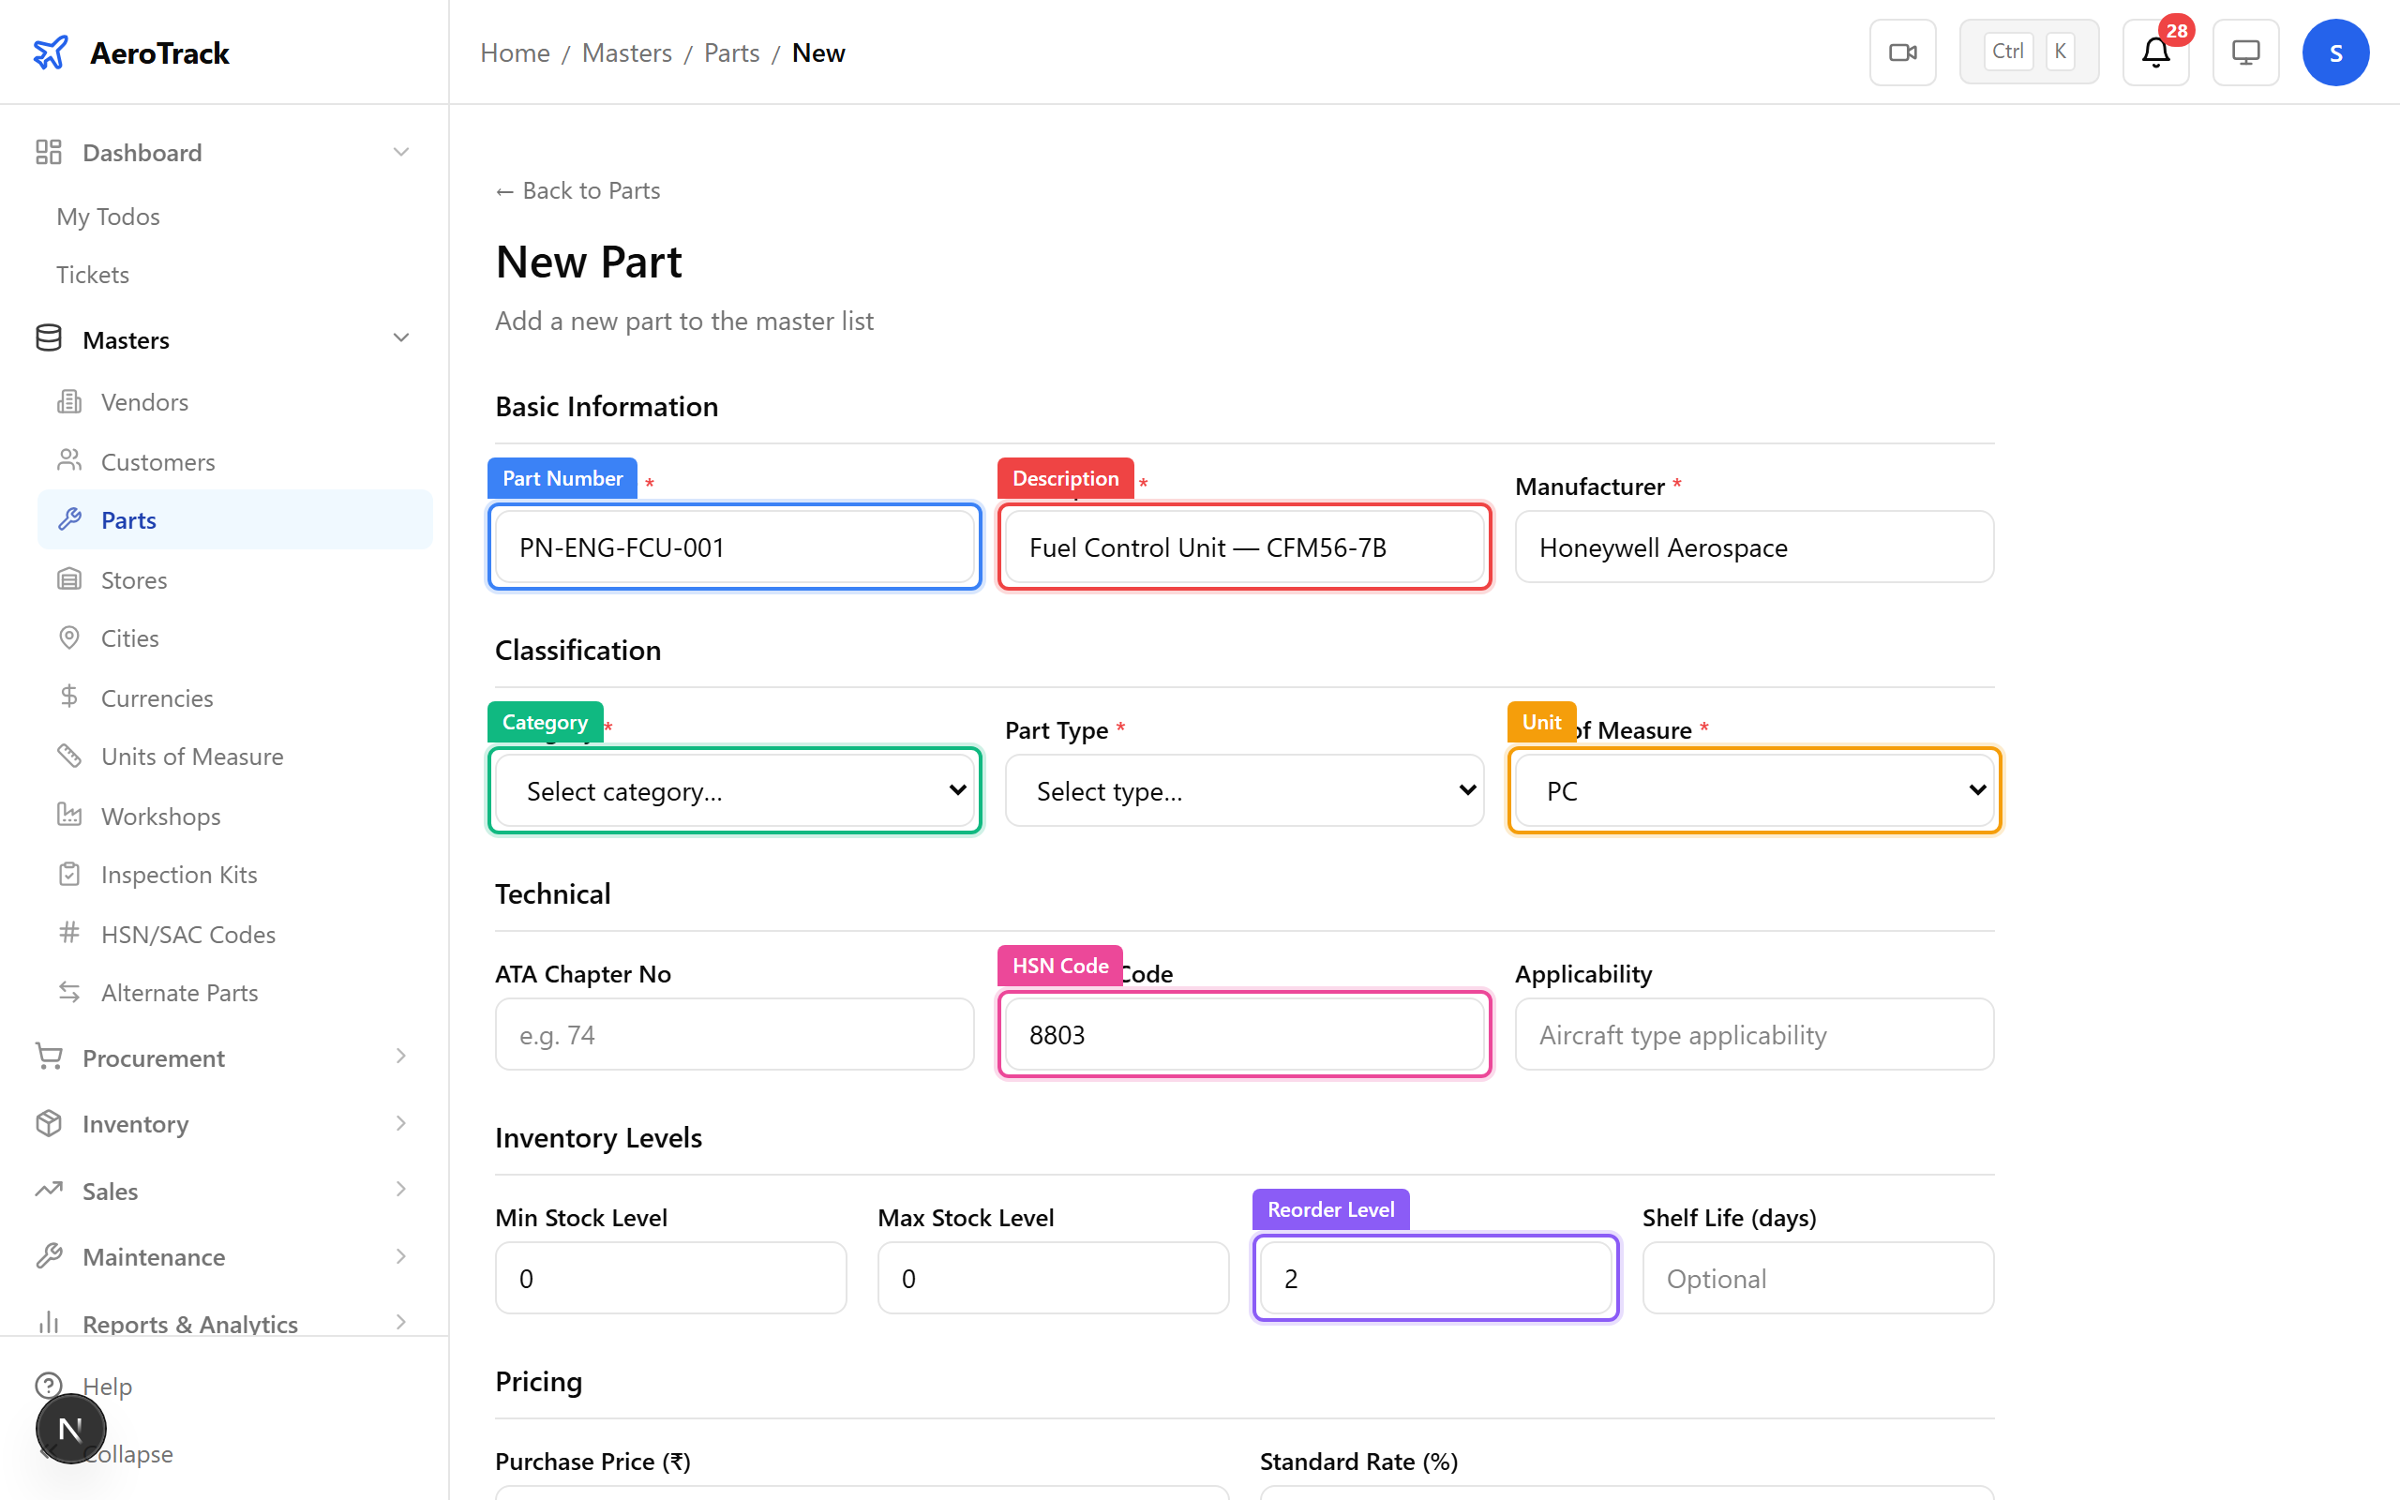The image size is (2400, 1500).
Task: Click Home in the breadcrumb trail
Action: tap(514, 52)
